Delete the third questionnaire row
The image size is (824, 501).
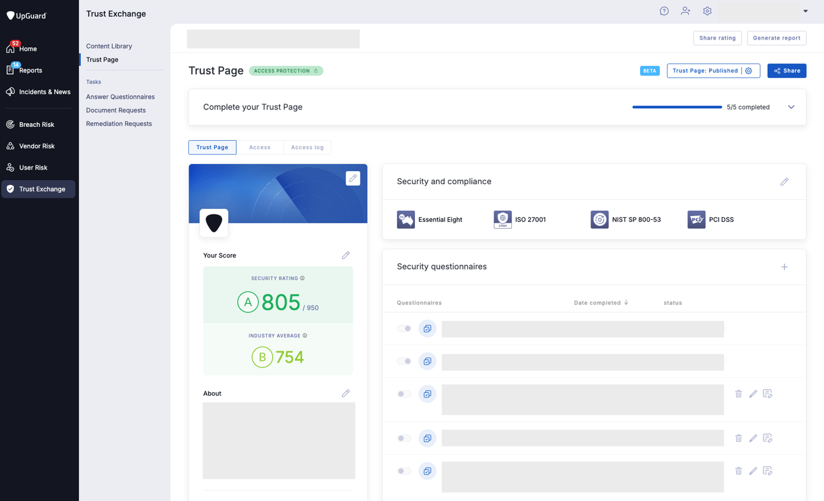point(738,394)
